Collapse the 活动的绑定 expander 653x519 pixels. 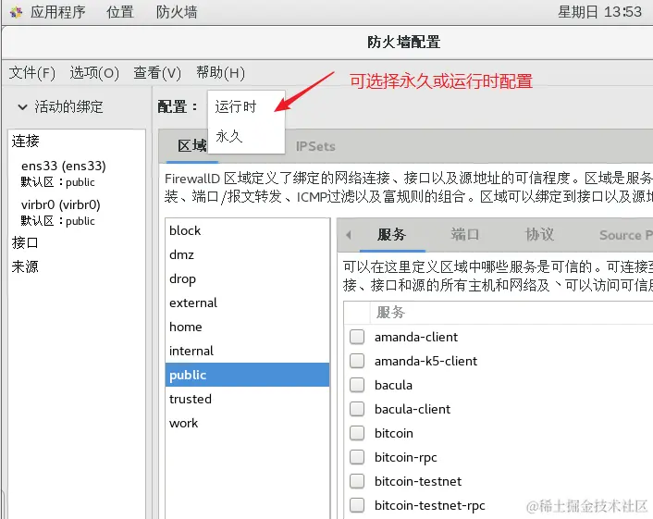pyautogui.click(x=22, y=107)
